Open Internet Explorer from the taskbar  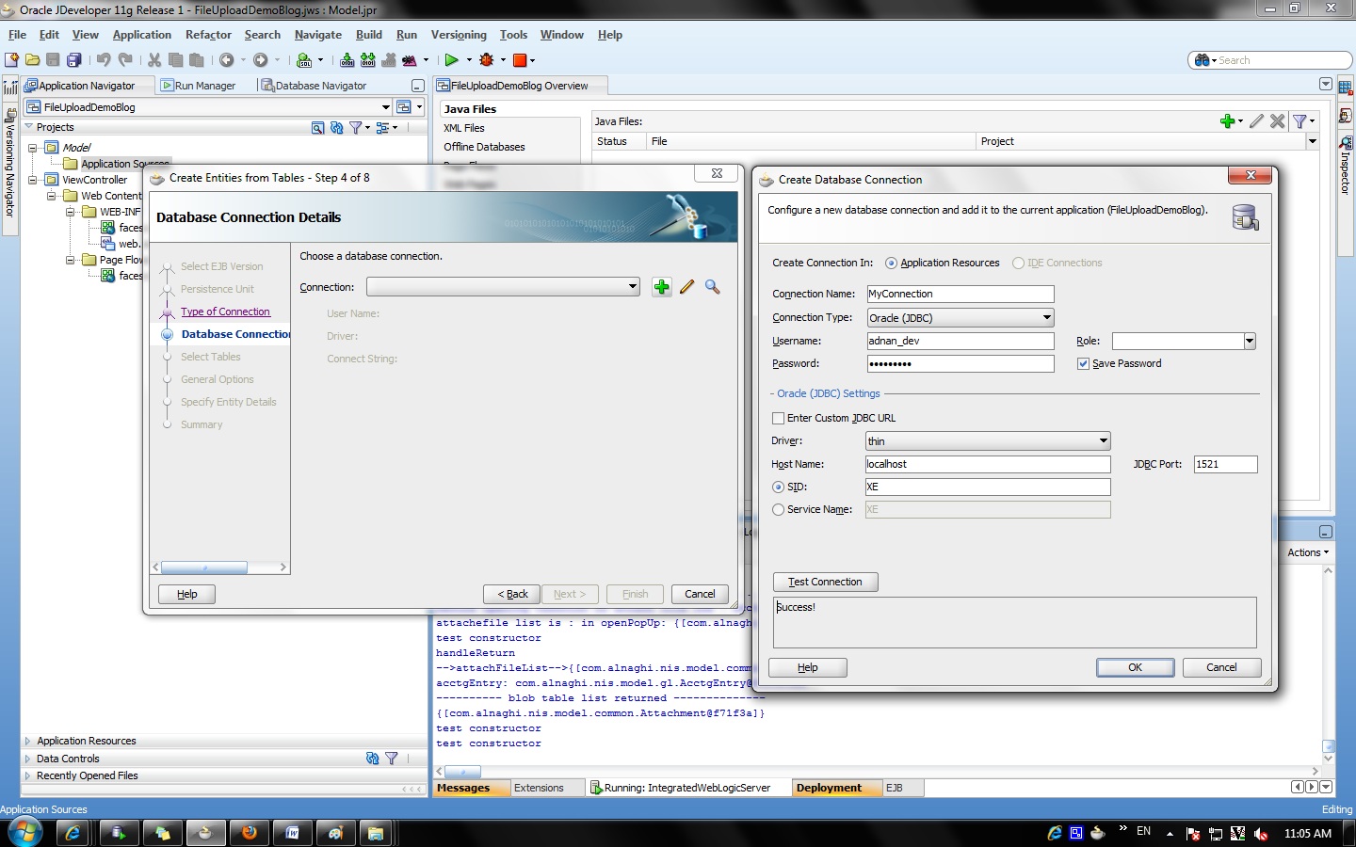coord(73,833)
